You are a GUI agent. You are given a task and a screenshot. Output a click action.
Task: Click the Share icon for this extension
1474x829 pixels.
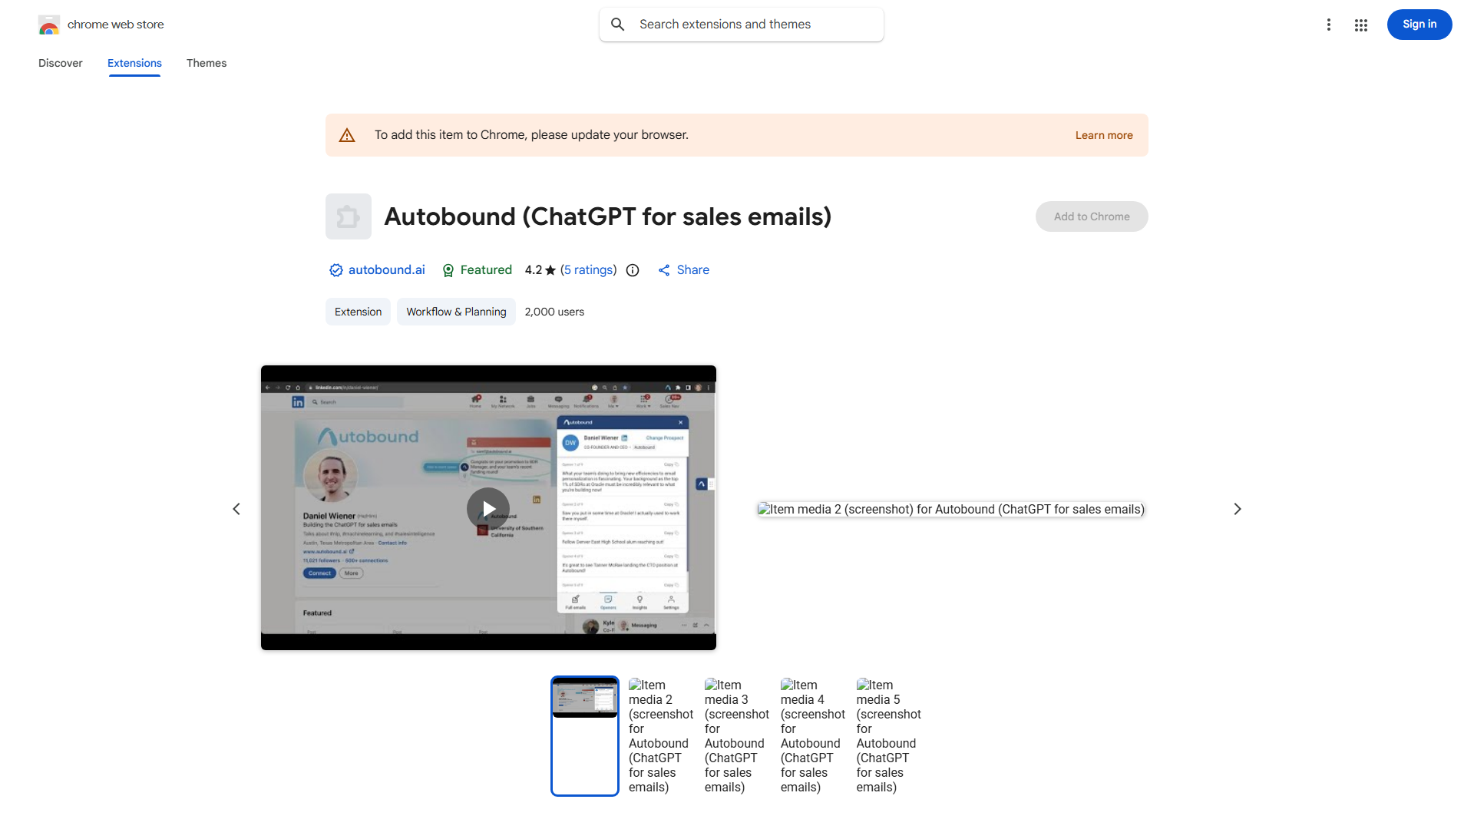pyautogui.click(x=665, y=269)
